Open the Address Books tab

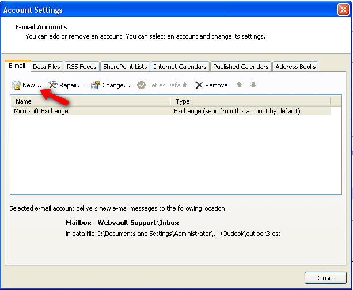point(295,67)
